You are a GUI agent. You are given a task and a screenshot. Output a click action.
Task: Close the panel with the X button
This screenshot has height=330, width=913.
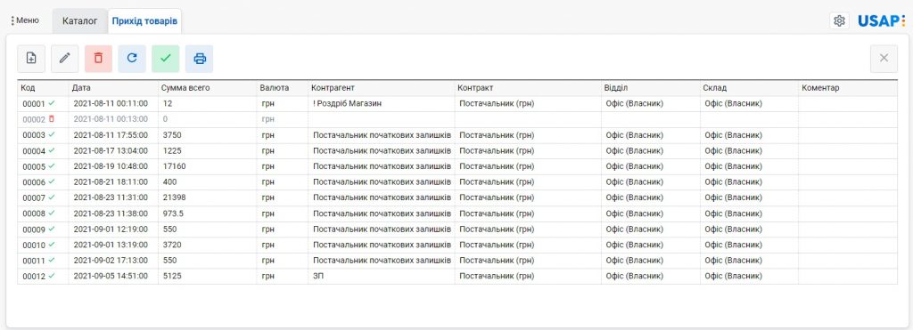point(884,58)
